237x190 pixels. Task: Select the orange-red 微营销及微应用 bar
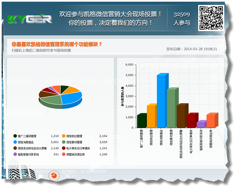pos(211,121)
